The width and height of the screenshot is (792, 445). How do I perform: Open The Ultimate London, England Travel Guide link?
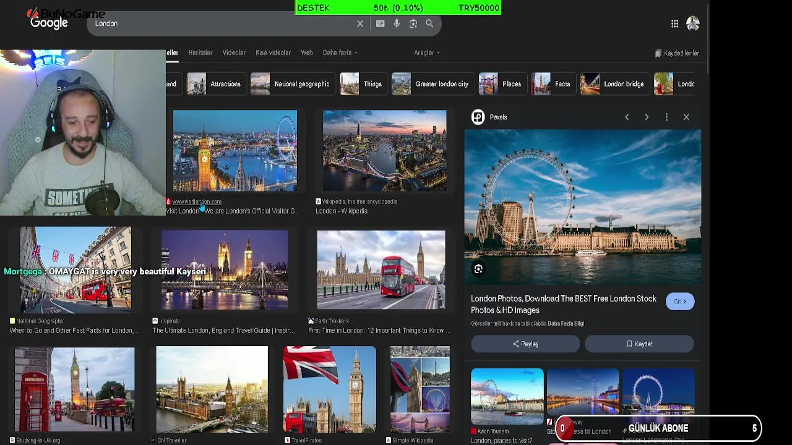(x=223, y=331)
